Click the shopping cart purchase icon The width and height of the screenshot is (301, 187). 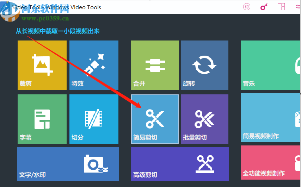pyautogui.click(x=247, y=7)
